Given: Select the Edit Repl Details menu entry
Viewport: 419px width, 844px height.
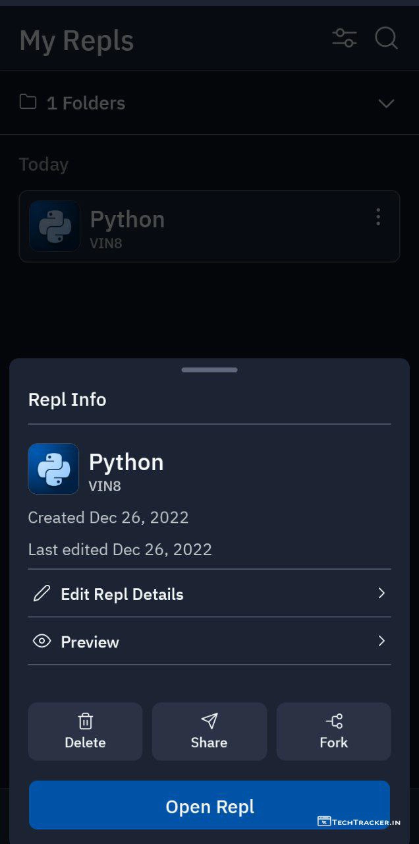Looking at the screenshot, I should pyautogui.click(x=122, y=594).
